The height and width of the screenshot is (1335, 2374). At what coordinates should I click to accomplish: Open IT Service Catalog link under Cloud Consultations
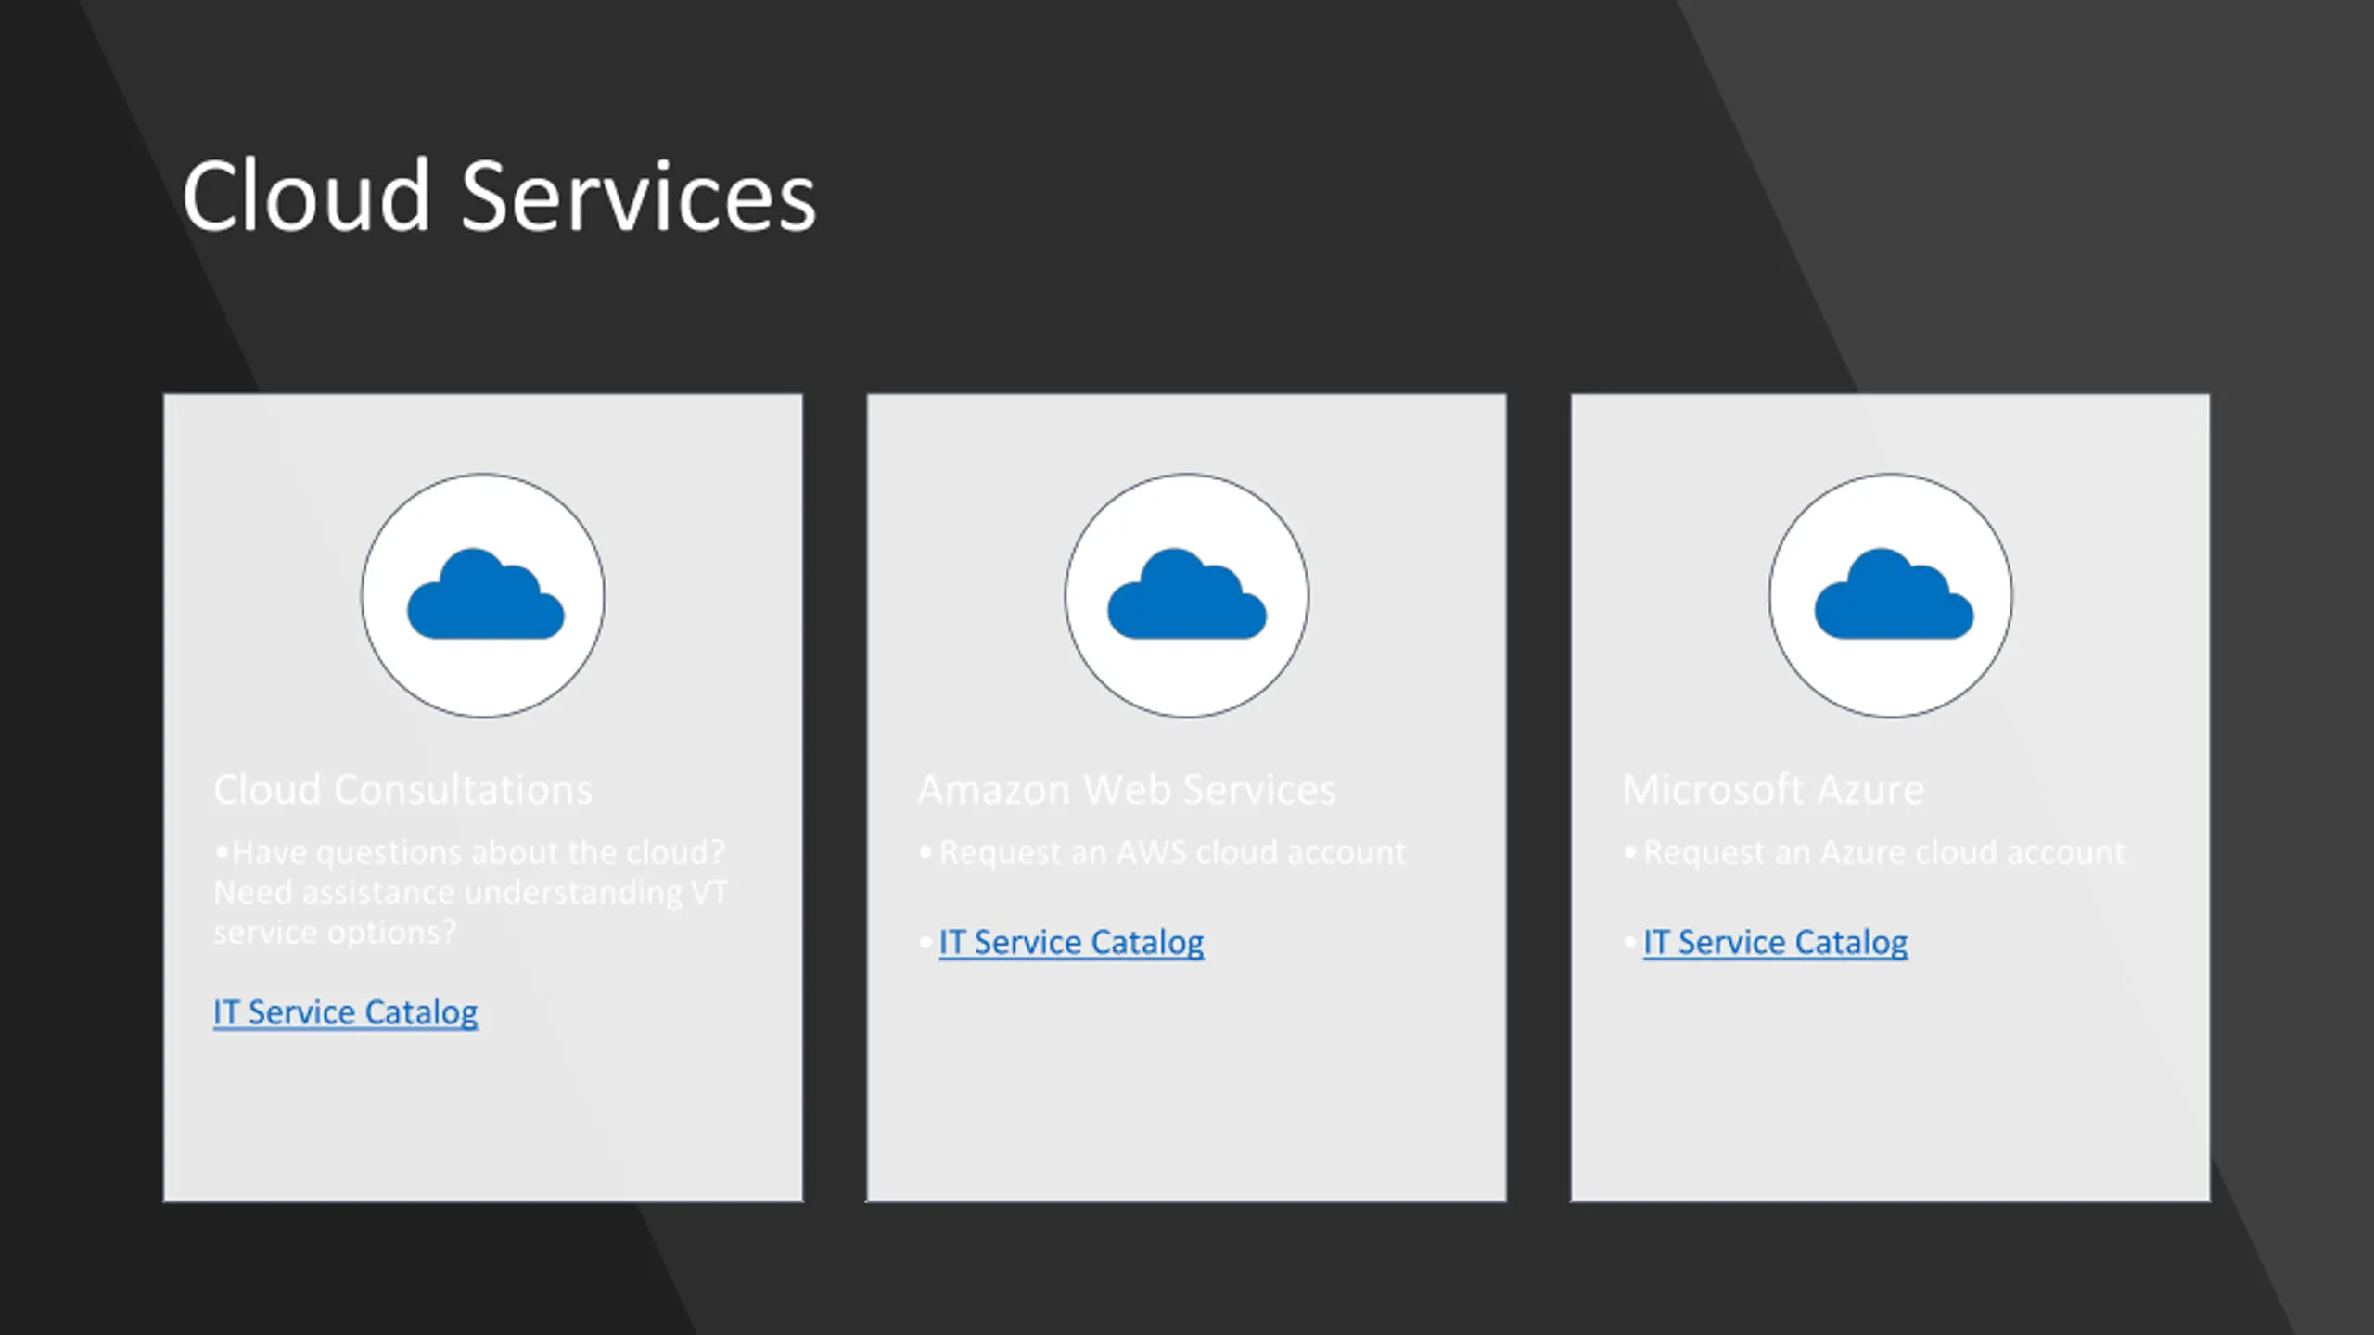pyautogui.click(x=345, y=1011)
